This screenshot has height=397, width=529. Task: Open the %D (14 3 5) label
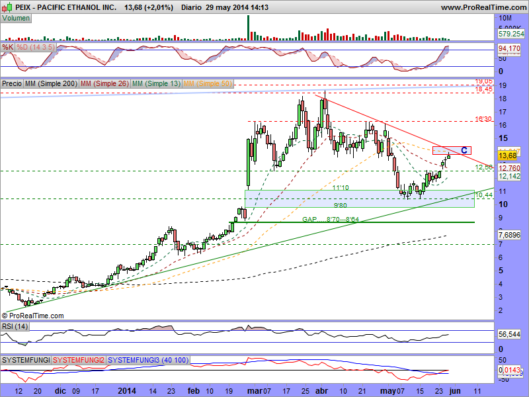coord(36,47)
